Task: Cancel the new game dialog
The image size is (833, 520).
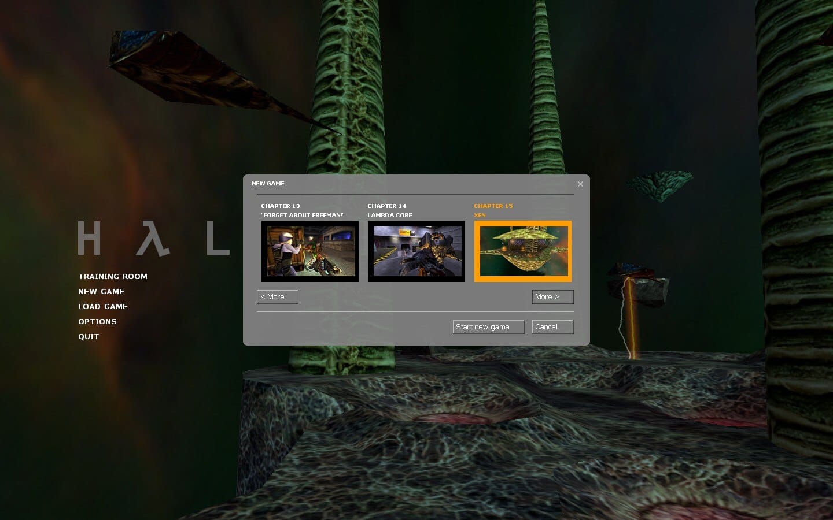Action: tap(552, 326)
